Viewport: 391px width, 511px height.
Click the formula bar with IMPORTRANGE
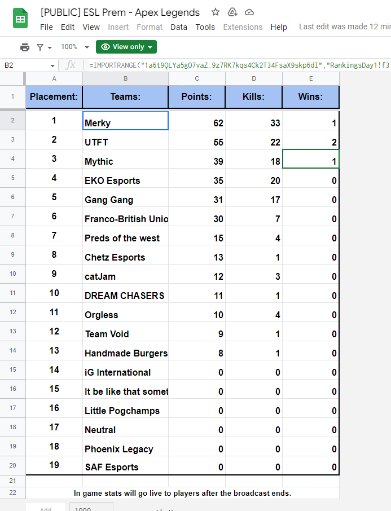[239, 65]
